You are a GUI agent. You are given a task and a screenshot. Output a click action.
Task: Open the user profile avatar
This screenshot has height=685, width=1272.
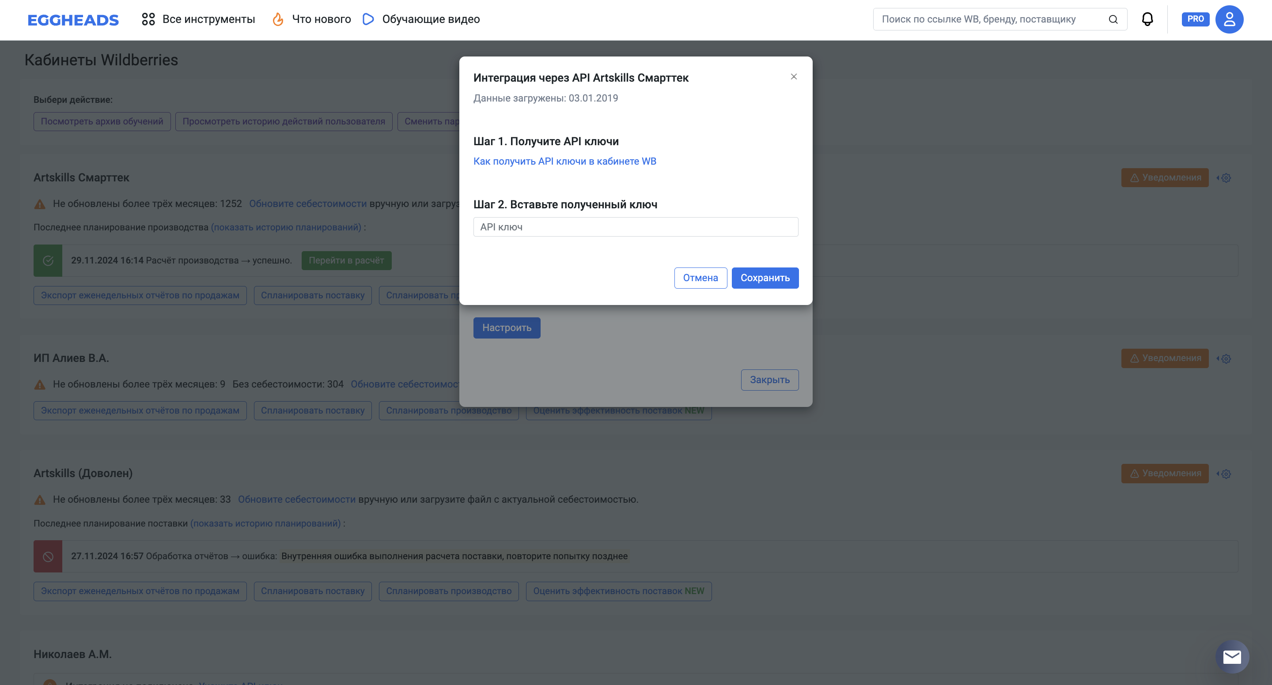1229,19
